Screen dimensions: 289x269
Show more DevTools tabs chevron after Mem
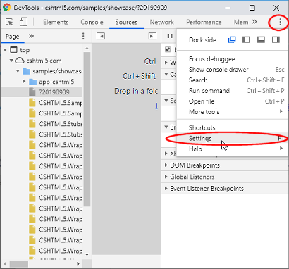[254, 22]
